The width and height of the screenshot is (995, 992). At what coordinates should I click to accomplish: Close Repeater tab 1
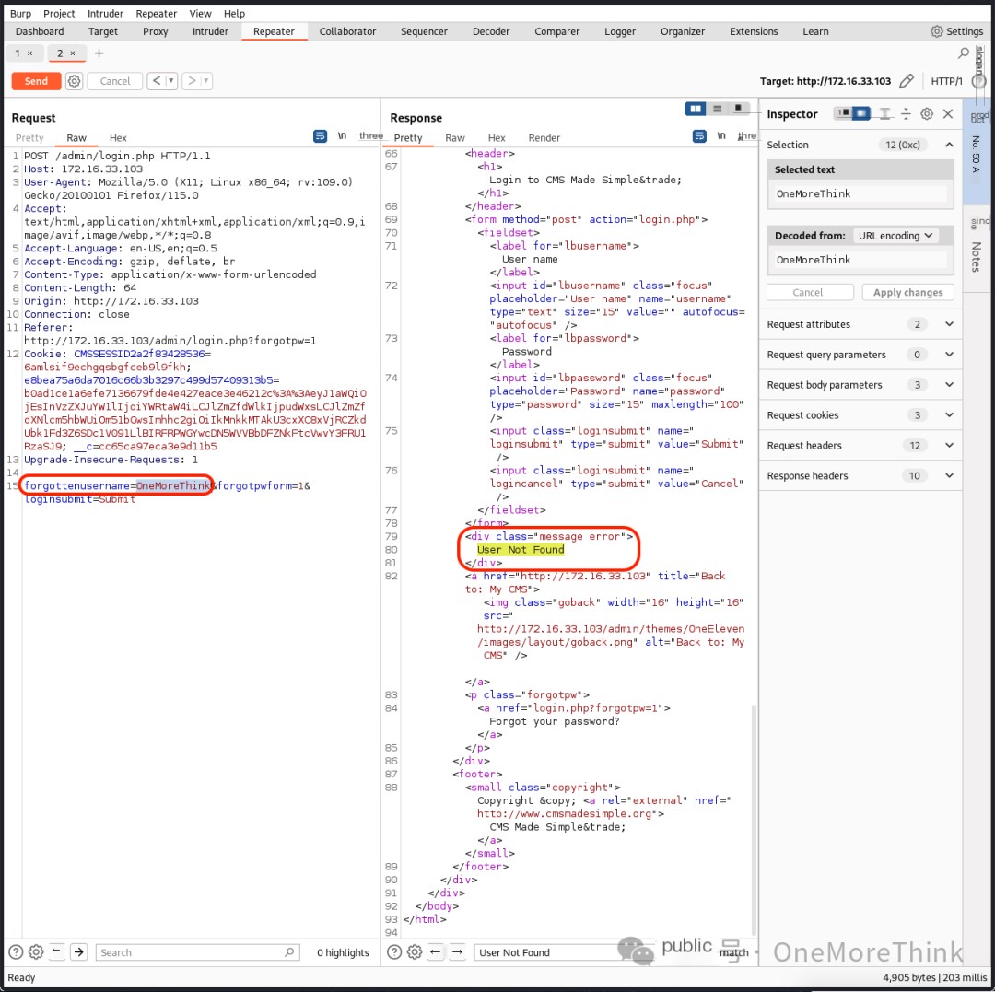click(x=29, y=53)
